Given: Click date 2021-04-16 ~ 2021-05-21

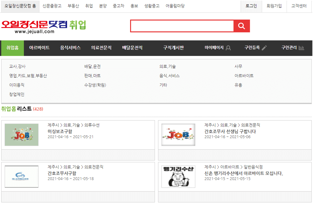Looking at the screenshot, I should [71, 137].
